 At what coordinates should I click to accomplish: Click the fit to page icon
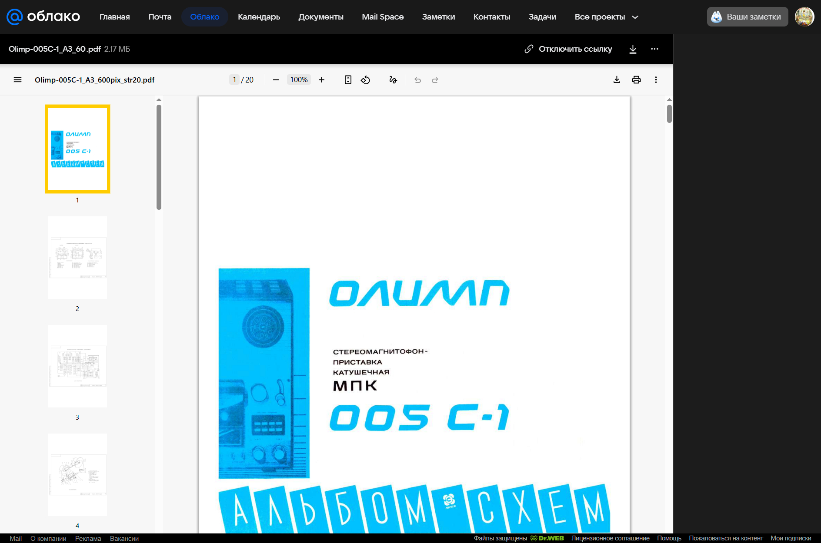(348, 80)
